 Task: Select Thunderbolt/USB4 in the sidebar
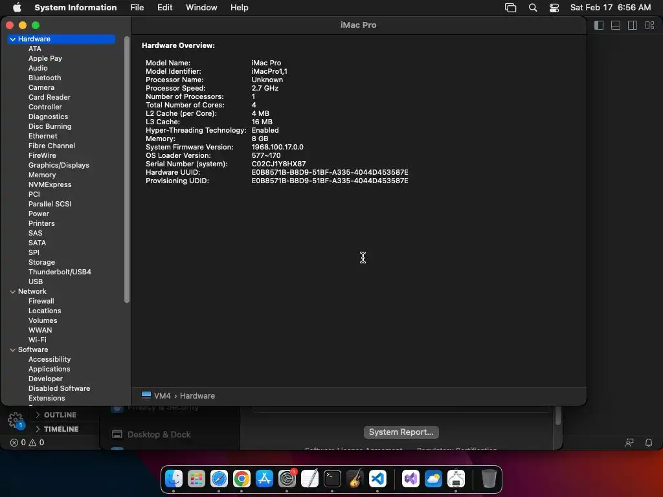(x=60, y=272)
